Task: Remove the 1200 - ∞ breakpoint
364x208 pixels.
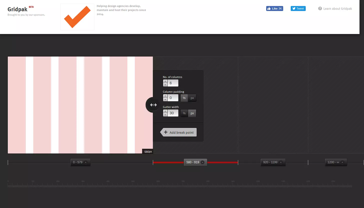Action: click(342, 162)
